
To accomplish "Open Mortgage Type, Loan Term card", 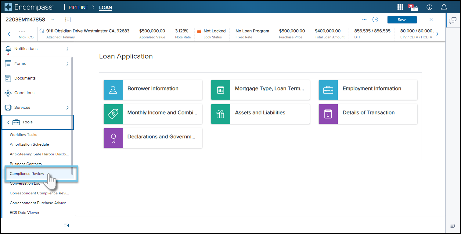I will point(260,90).
